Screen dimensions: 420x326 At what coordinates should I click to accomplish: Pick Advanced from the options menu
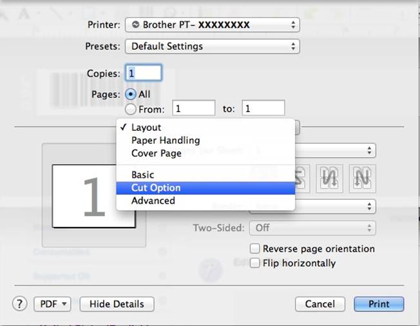(153, 200)
